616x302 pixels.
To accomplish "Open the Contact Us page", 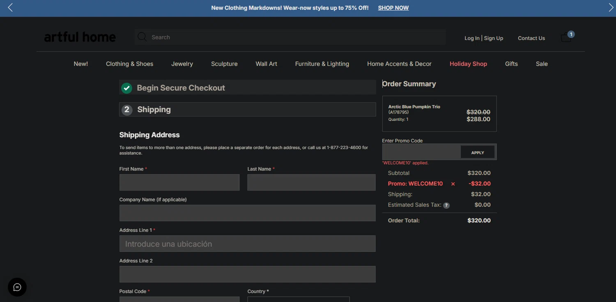I will [x=531, y=38].
